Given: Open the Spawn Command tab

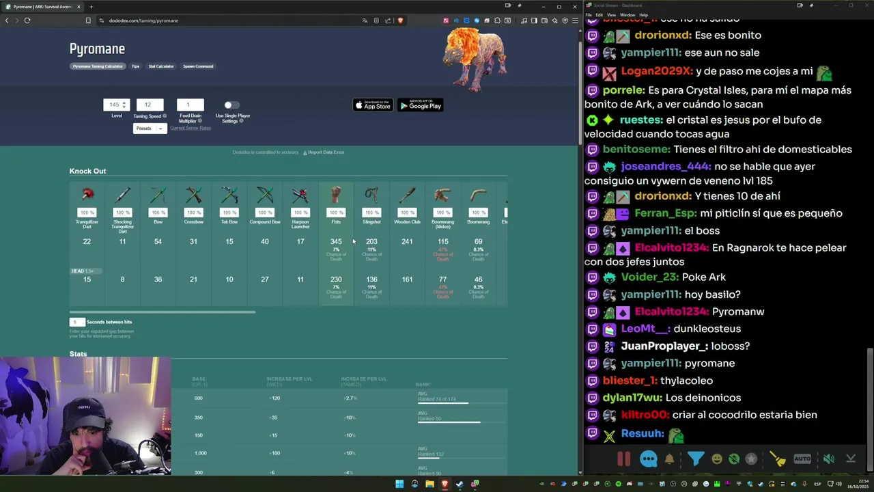Looking at the screenshot, I should [x=198, y=66].
